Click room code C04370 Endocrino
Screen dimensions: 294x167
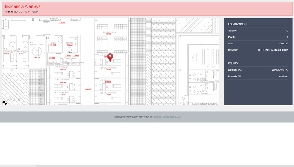[63, 69]
